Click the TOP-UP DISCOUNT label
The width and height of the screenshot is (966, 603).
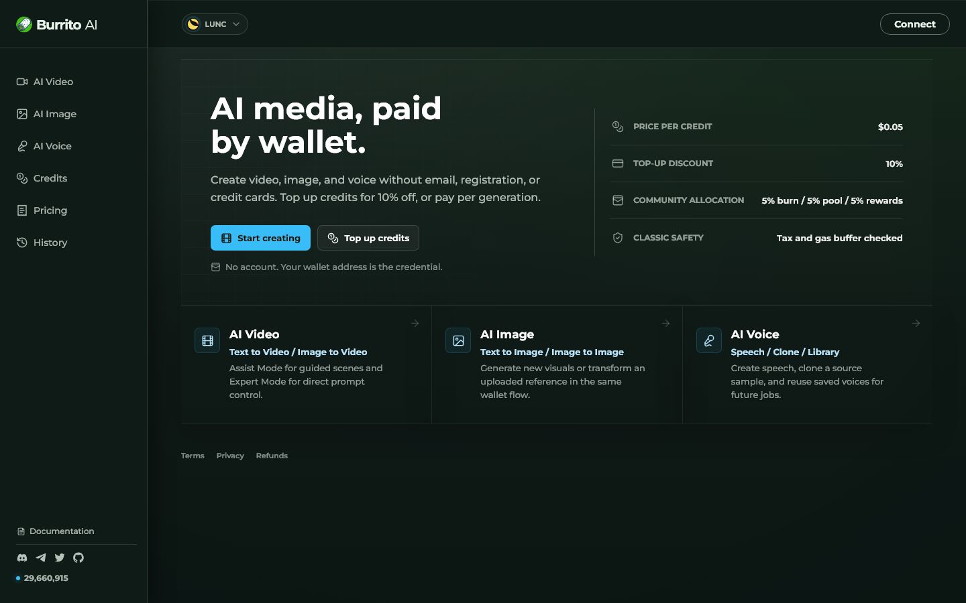click(x=673, y=163)
